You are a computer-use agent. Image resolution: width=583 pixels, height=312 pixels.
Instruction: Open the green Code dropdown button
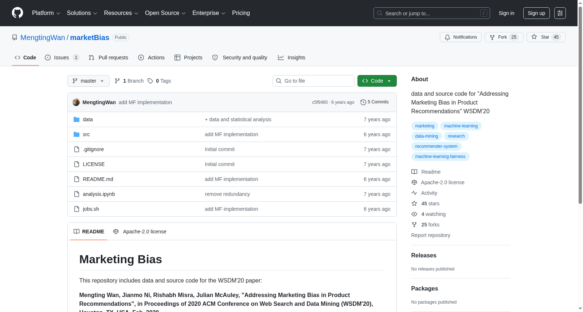377,81
